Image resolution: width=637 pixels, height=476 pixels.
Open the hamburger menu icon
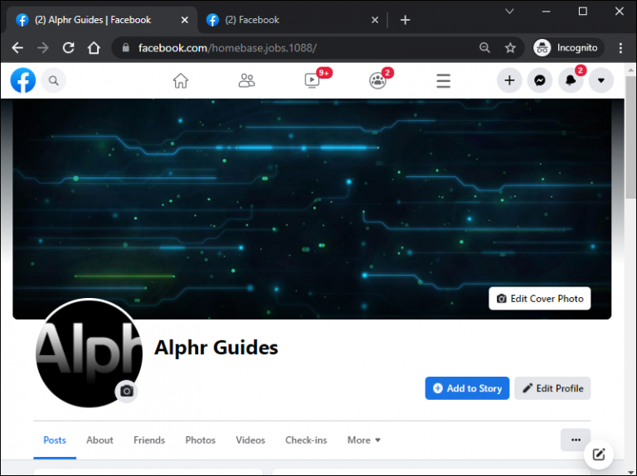pyautogui.click(x=443, y=80)
